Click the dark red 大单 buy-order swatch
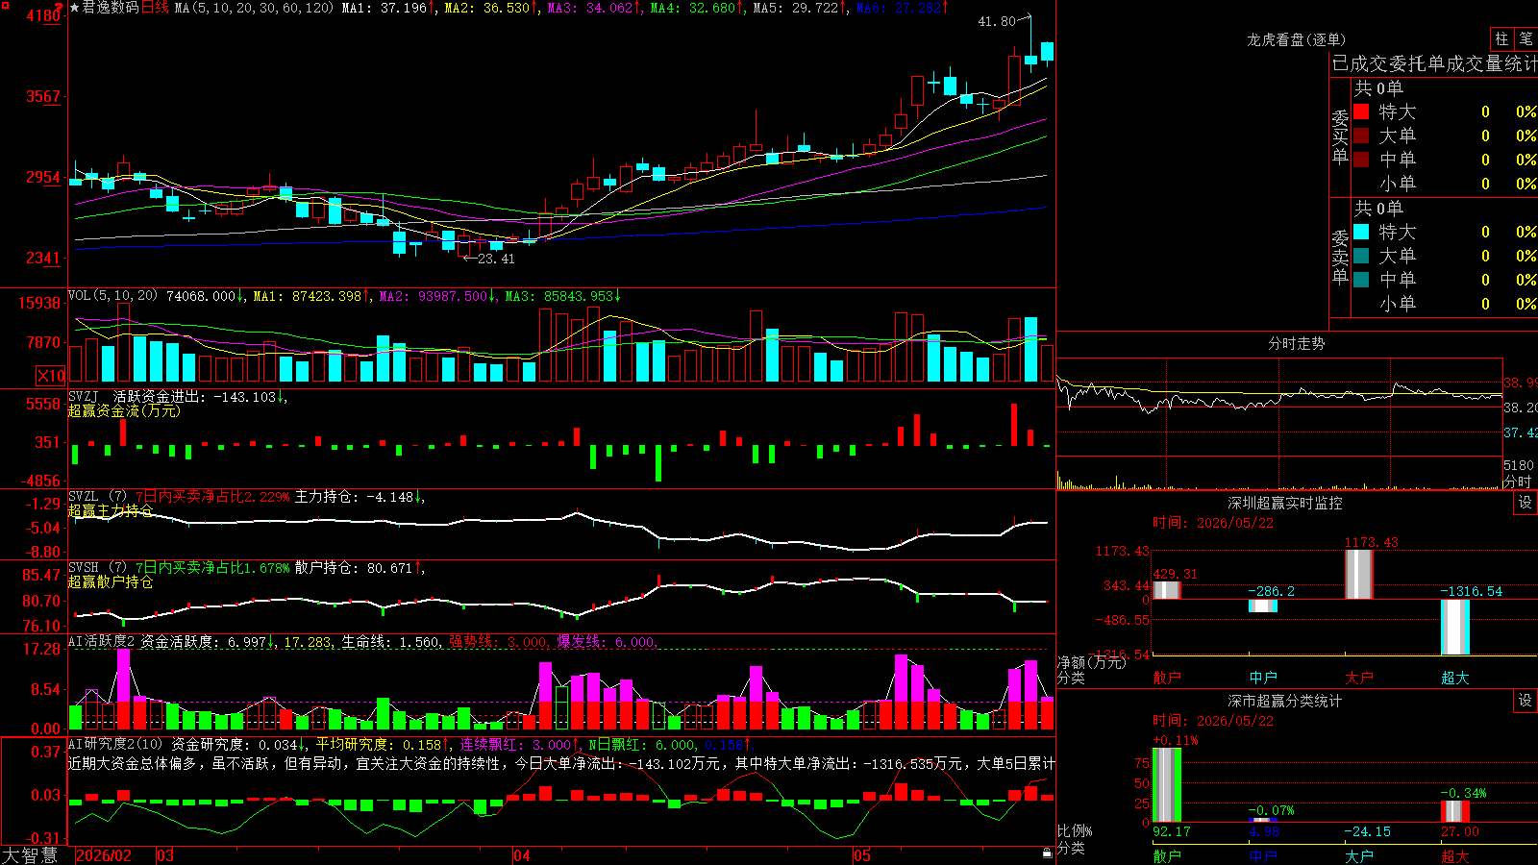This screenshot has height=865, width=1538. [1361, 136]
